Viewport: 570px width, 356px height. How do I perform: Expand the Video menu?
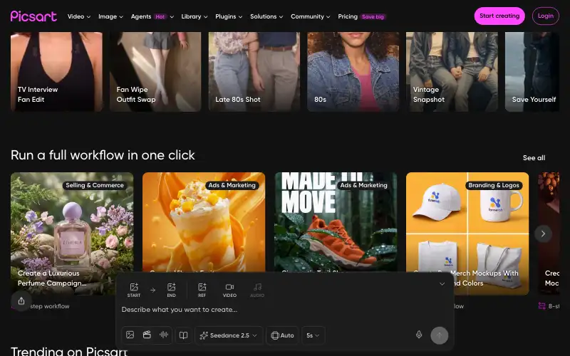[79, 16]
